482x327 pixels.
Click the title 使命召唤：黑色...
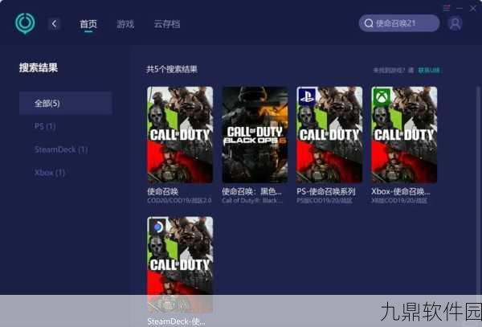pyautogui.click(x=251, y=191)
